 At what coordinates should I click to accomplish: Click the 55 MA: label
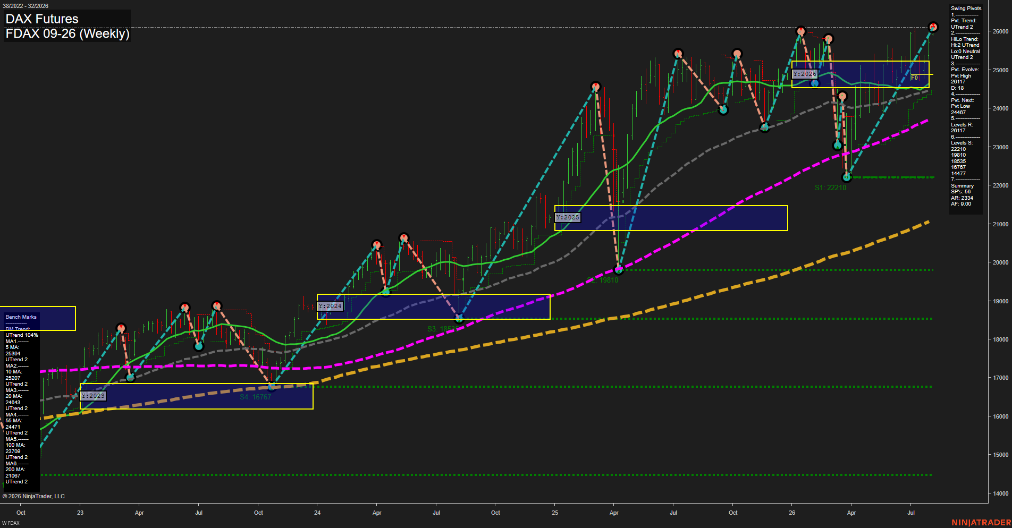14,421
